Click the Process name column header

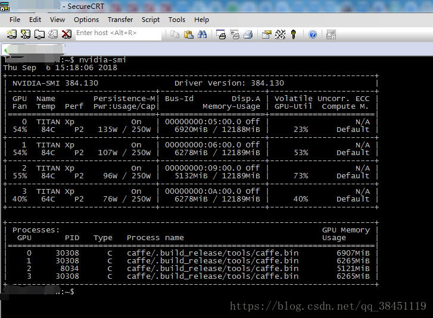tap(155, 238)
